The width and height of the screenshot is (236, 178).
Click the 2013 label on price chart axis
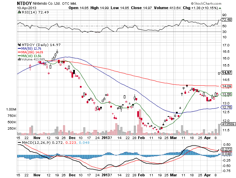coord(106,138)
